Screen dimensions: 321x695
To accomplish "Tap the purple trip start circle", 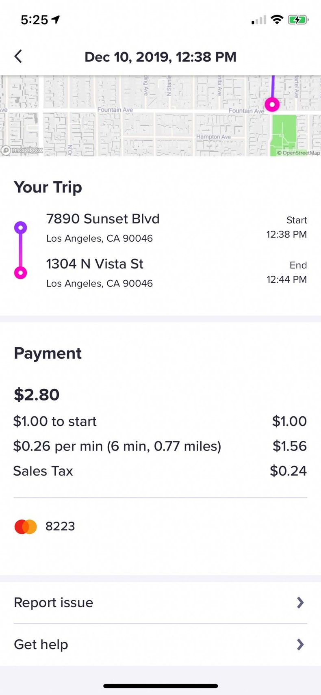I will 21,227.
